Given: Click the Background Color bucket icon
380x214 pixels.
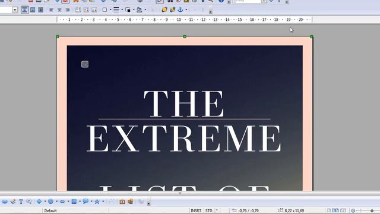Looking at the screenshot, I should [x=140, y=10].
